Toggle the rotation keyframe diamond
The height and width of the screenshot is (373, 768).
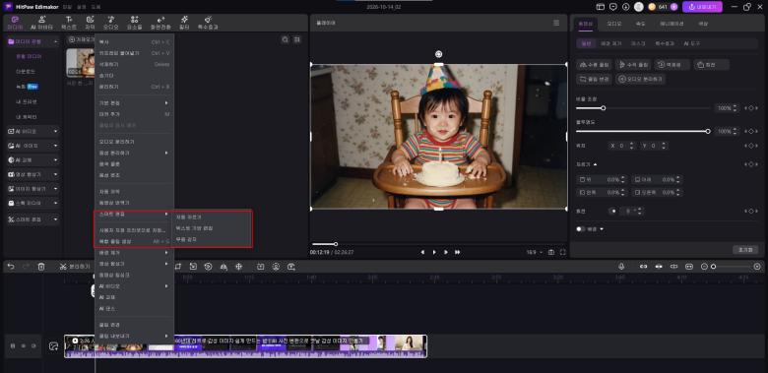tap(750, 211)
